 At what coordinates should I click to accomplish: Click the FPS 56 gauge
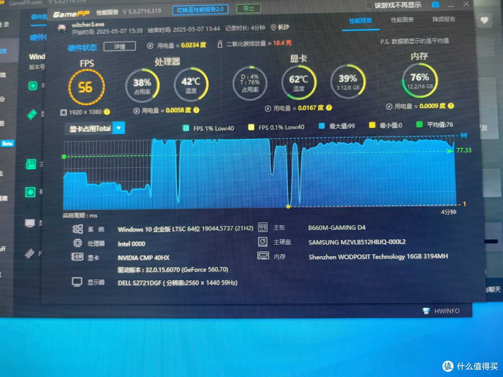pyautogui.click(x=86, y=87)
